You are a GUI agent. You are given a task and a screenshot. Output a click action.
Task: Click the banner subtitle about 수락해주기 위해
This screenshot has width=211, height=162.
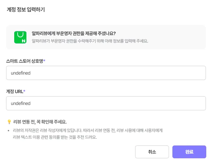tap(90, 41)
